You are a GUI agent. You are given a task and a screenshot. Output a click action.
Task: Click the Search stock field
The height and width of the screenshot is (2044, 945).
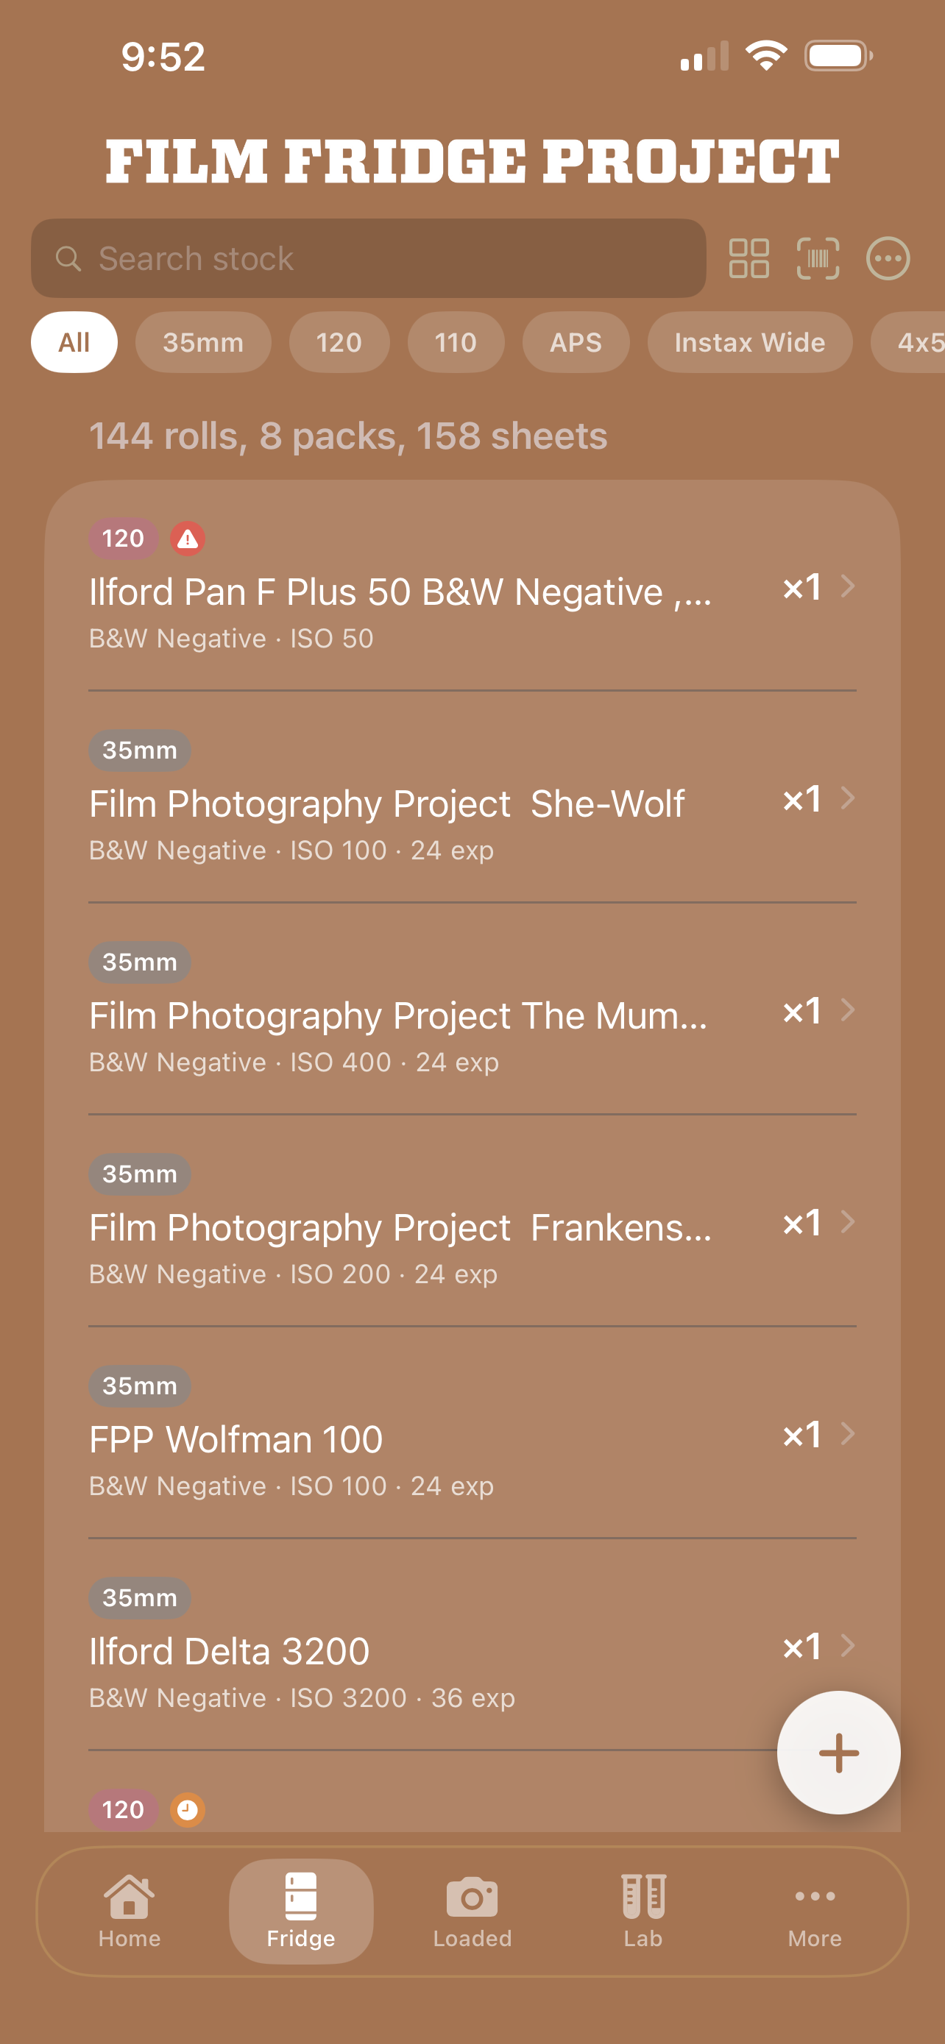[x=368, y=259]
